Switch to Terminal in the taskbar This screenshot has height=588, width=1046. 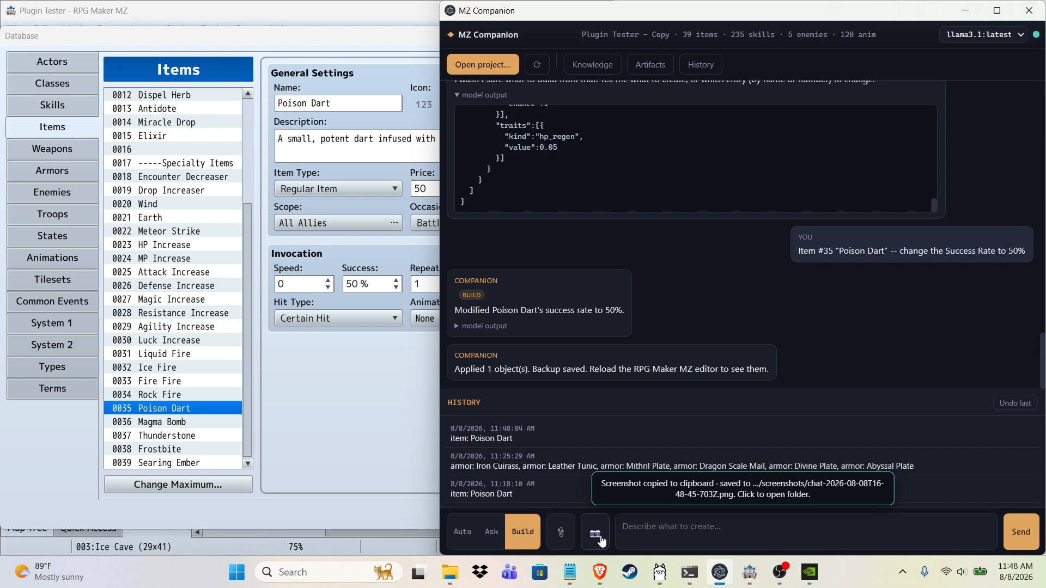690,572
